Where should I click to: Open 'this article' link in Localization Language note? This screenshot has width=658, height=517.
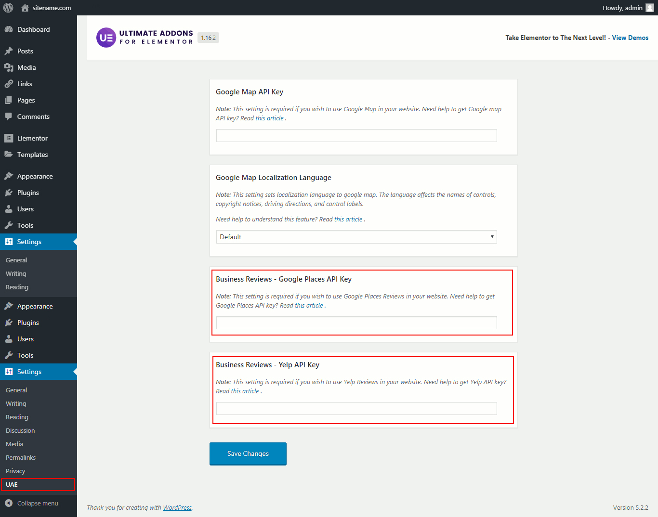click(x=348, y=219)
